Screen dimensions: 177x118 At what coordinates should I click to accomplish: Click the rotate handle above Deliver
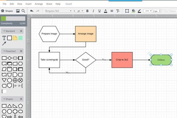point(149,53)
